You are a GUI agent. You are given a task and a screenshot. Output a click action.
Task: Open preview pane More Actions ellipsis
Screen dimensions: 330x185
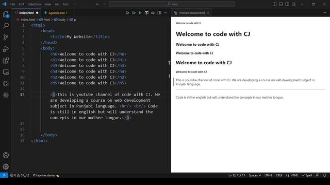coord(324,13)
